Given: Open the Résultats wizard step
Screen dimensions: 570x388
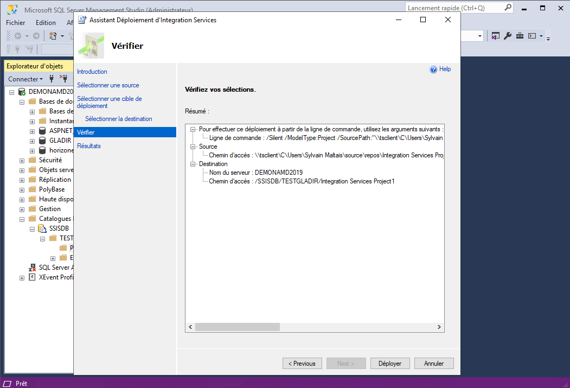Looking at the screenshot, I should (89, 146).
